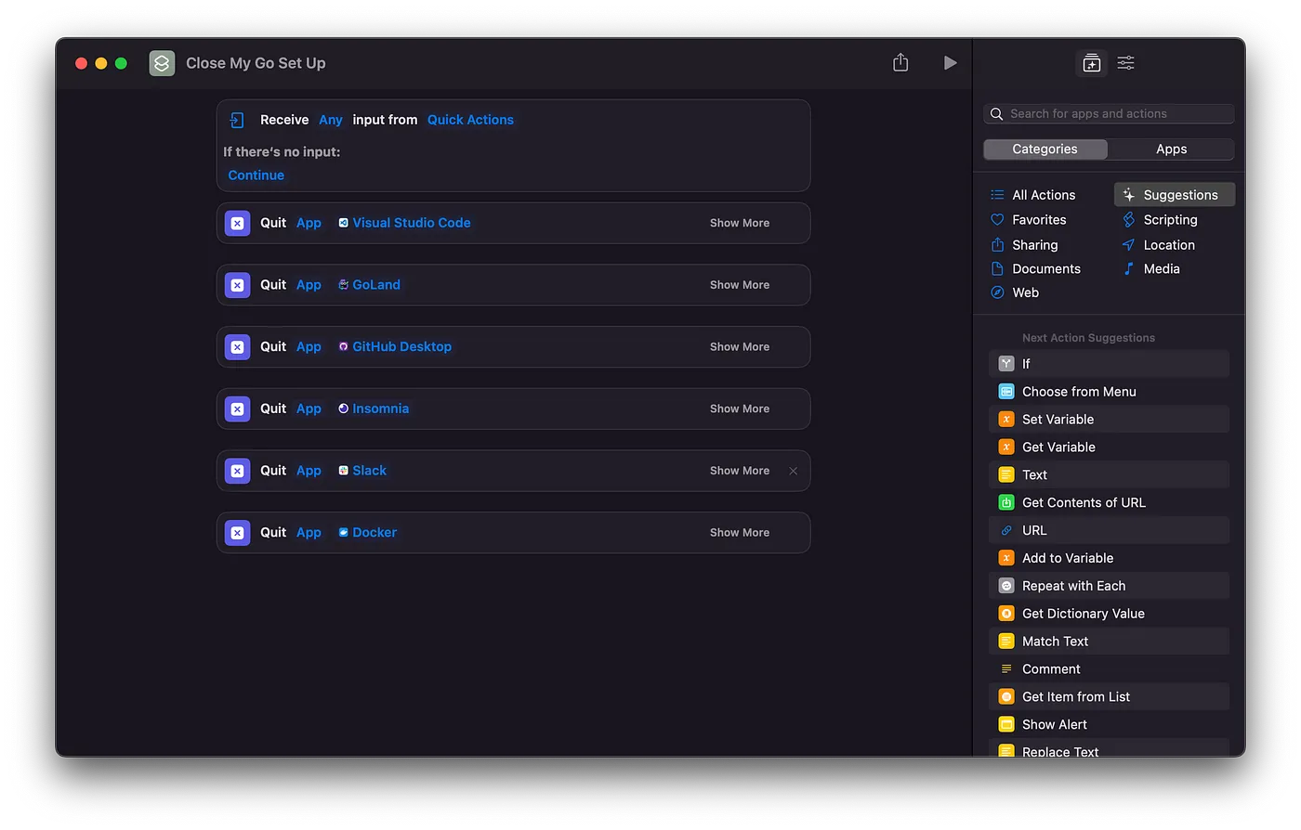This screenshot has width=1301, height=830.
Task: Click Quit icon on Visual Studio Code row
Action: 237,223
